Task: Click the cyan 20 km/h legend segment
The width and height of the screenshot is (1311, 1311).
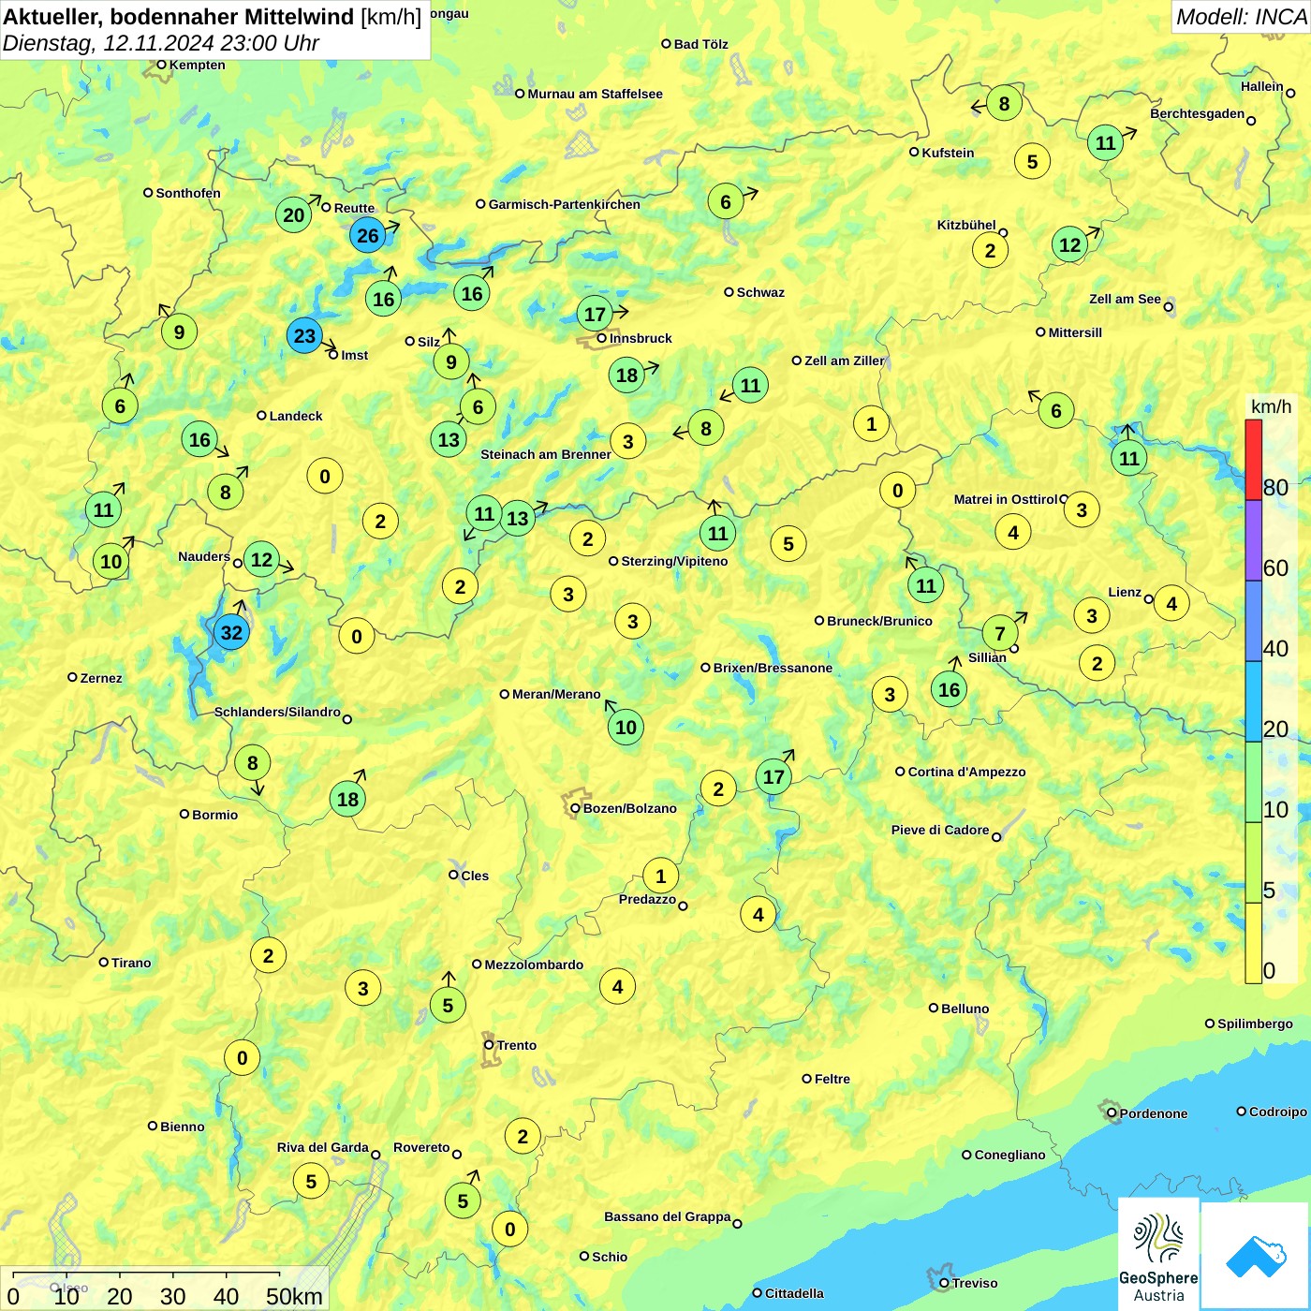Action: pyautogui.click(x=1253, y=701)
